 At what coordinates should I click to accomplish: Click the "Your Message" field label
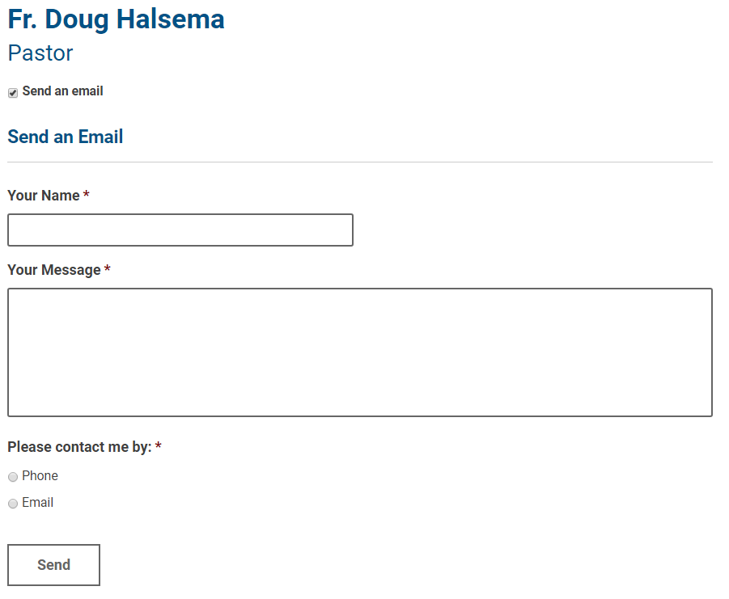[x=54, y=270]
